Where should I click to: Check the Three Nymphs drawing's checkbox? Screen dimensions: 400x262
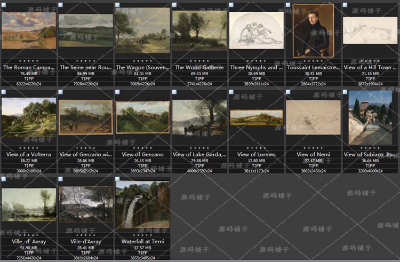point(231,5)
